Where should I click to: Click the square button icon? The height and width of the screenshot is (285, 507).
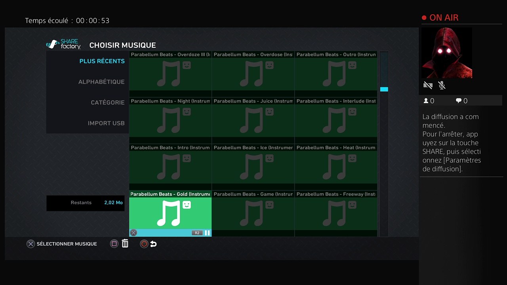[114, 244]
